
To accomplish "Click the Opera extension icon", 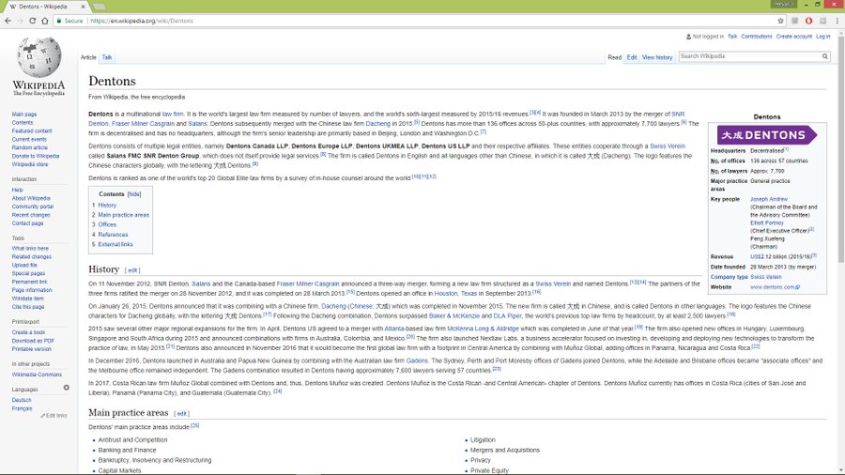I will 809,21.
